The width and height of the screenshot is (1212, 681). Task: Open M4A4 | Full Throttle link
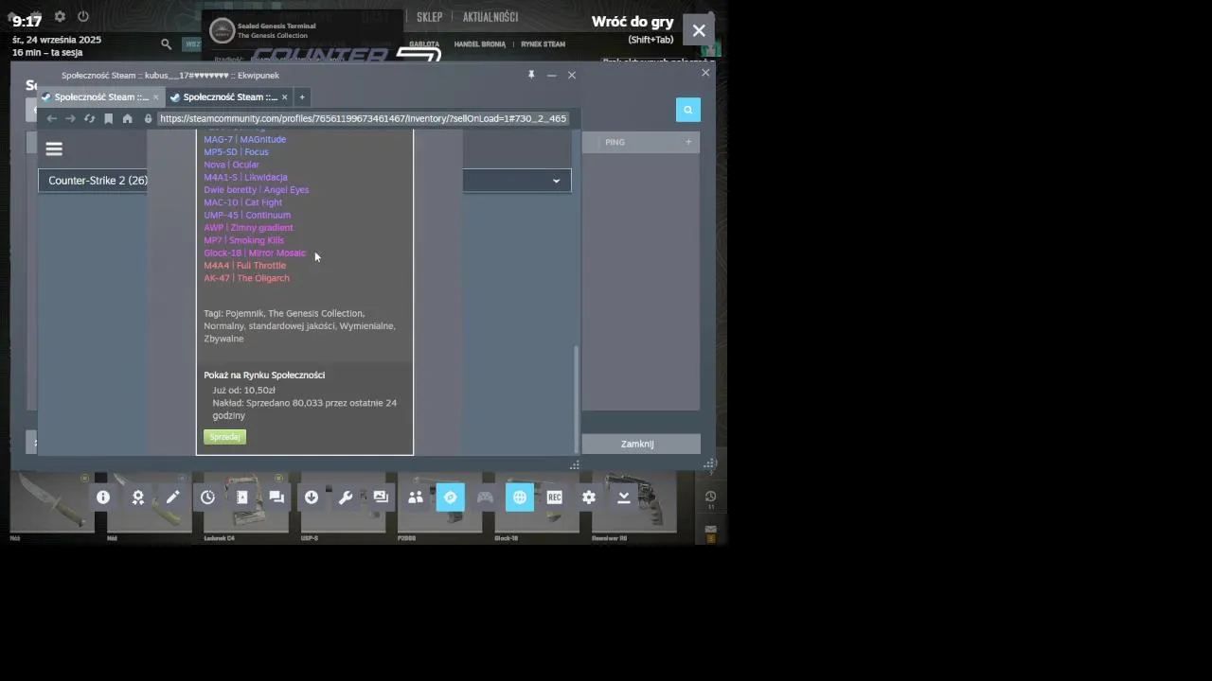click(244, 266)
